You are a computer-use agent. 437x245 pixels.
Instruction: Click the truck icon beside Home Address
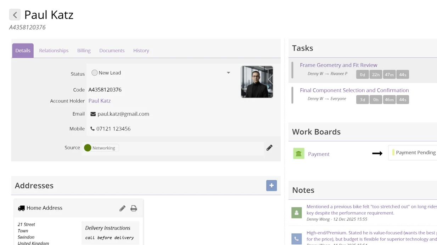[x=21, y=208]
